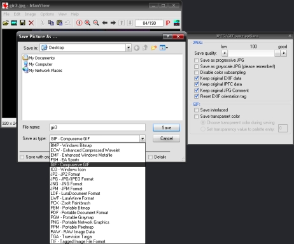The height and width of the screenshot is (244, 294).
Task: Click the Cut scissors icon
Action: point(43,23)
